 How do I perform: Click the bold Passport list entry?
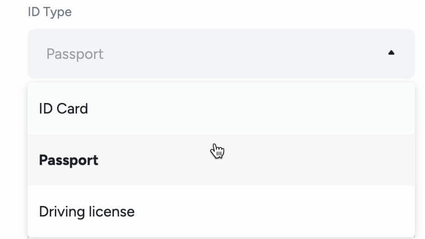click(x=69, y=160)
